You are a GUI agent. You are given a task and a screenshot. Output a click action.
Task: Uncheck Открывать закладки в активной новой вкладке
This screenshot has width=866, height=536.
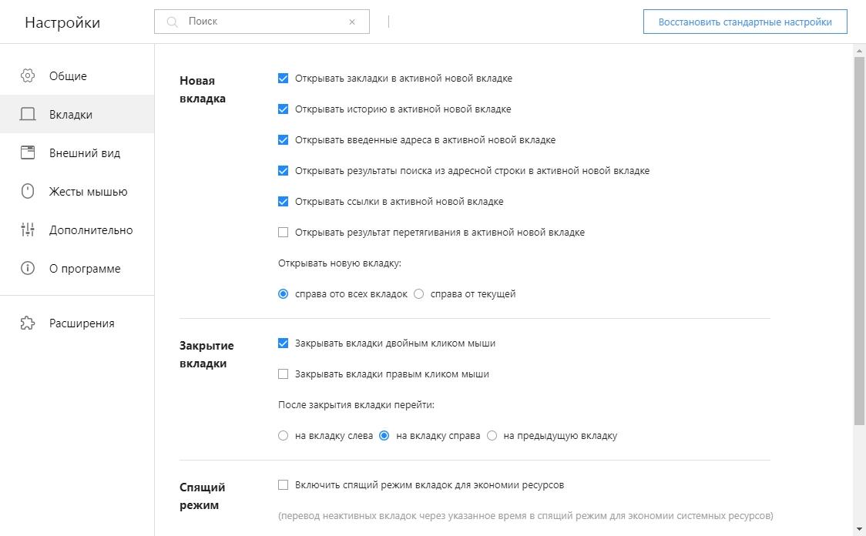(x=284, y=79)
